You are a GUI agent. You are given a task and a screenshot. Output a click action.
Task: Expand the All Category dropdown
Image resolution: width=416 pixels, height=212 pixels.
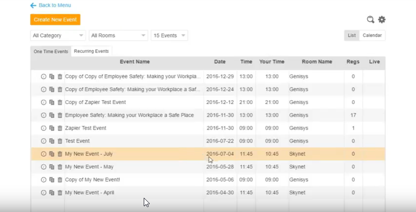click(x=57, y=36)
